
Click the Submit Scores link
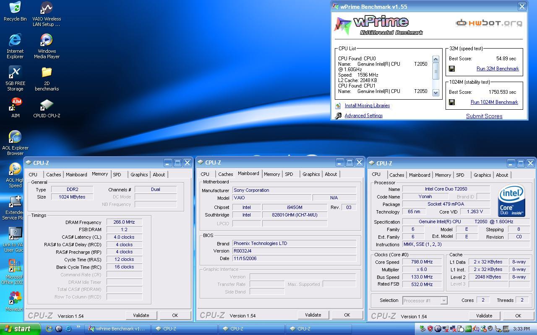point(484,116)
